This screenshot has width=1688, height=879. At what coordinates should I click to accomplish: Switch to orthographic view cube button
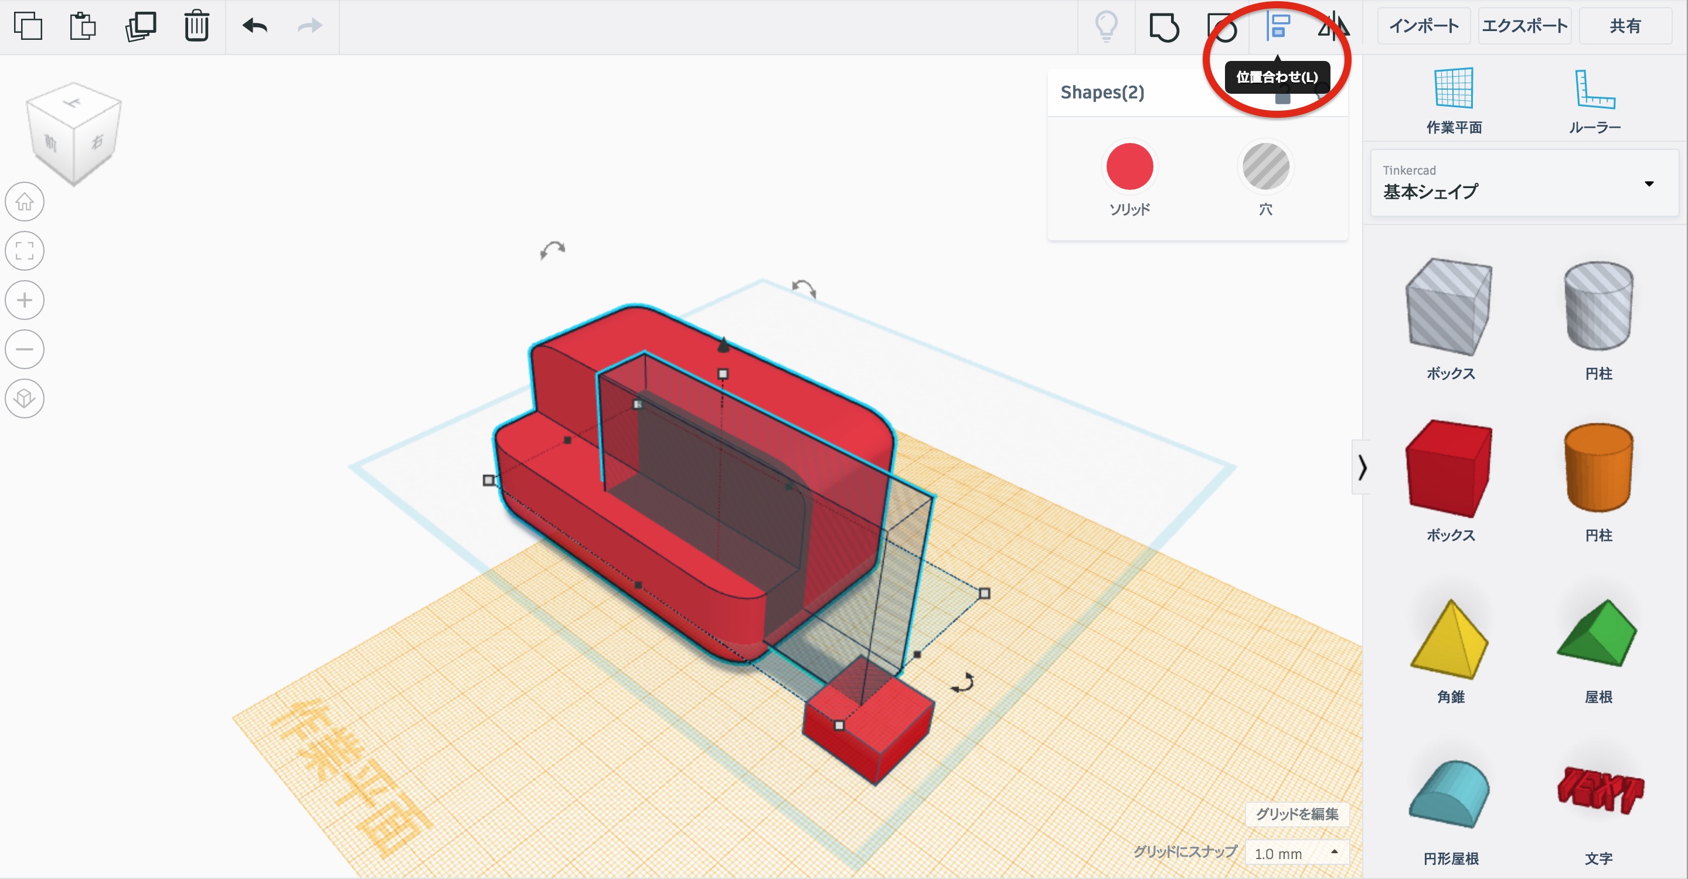(25, 398)
